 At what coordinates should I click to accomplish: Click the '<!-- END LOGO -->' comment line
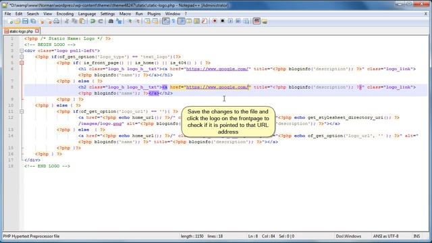[x=47, y=166]
